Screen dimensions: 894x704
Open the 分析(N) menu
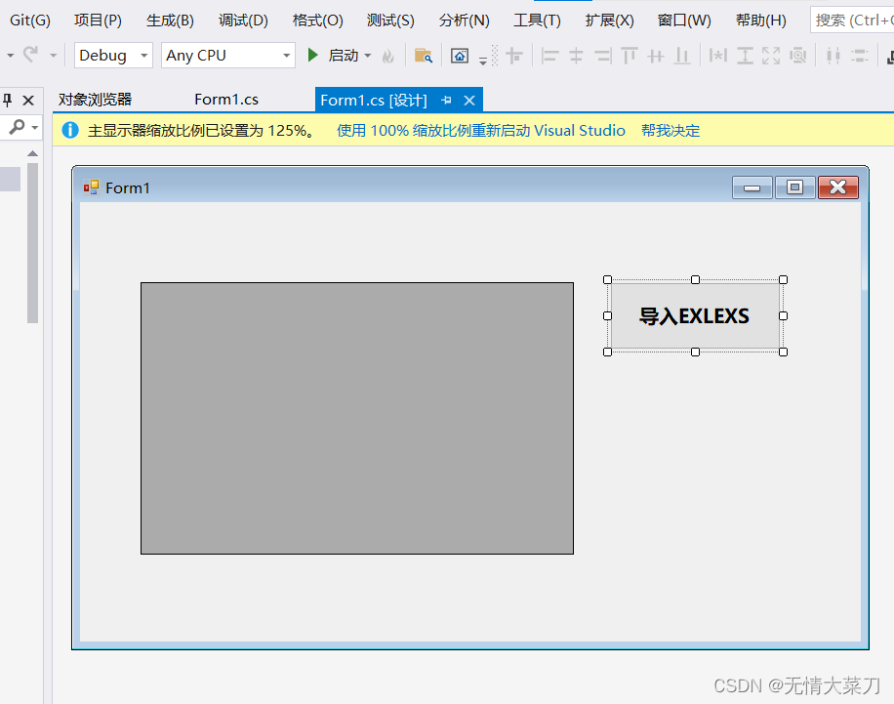click(465, 21)
